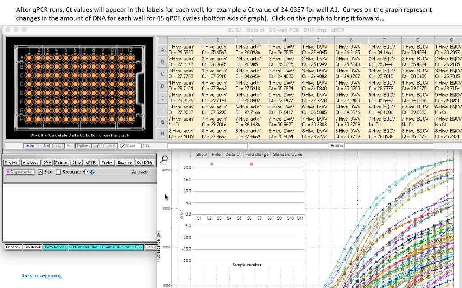
Task: Click the Standard Curve button
Action: 288,154
